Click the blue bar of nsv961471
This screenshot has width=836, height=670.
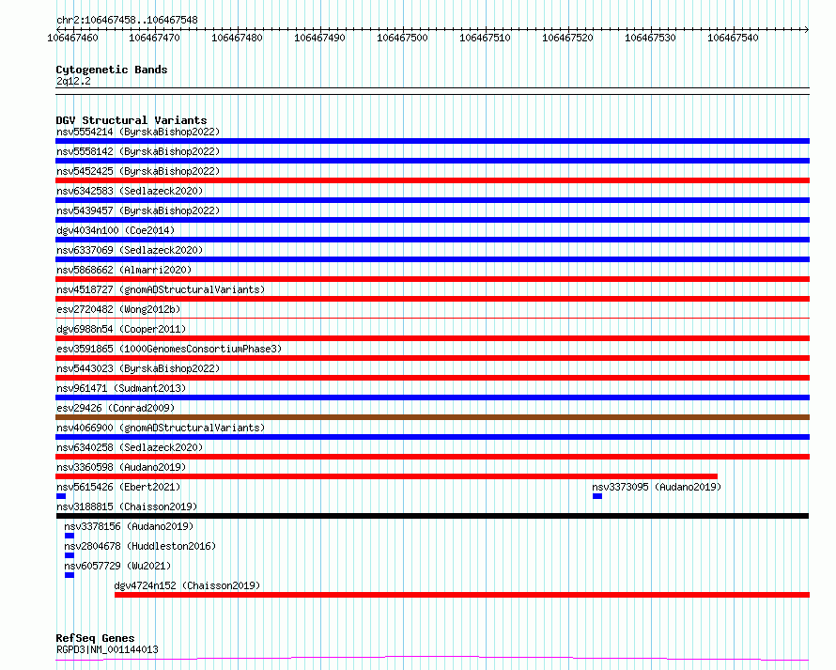432,397
